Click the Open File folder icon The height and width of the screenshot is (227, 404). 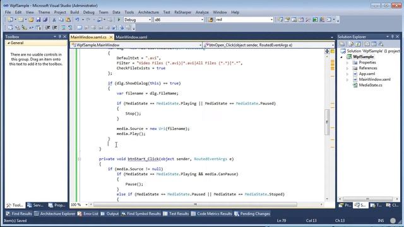click(x=31, y=20)
